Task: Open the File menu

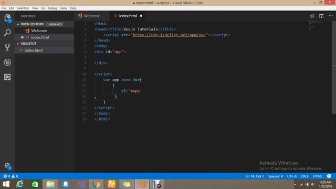Action: 4,8
